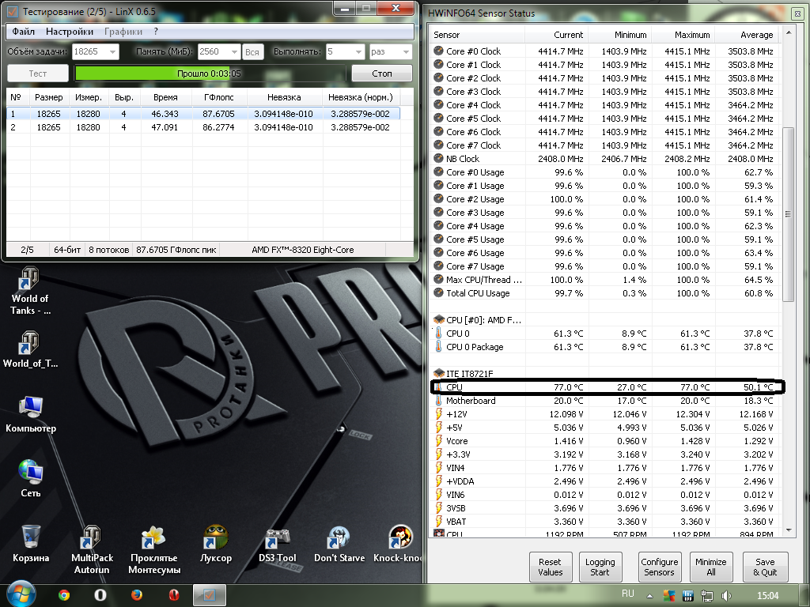
Task: Click HWiNFO64 scrollbar down arrow
Action: tap(789, 530)
